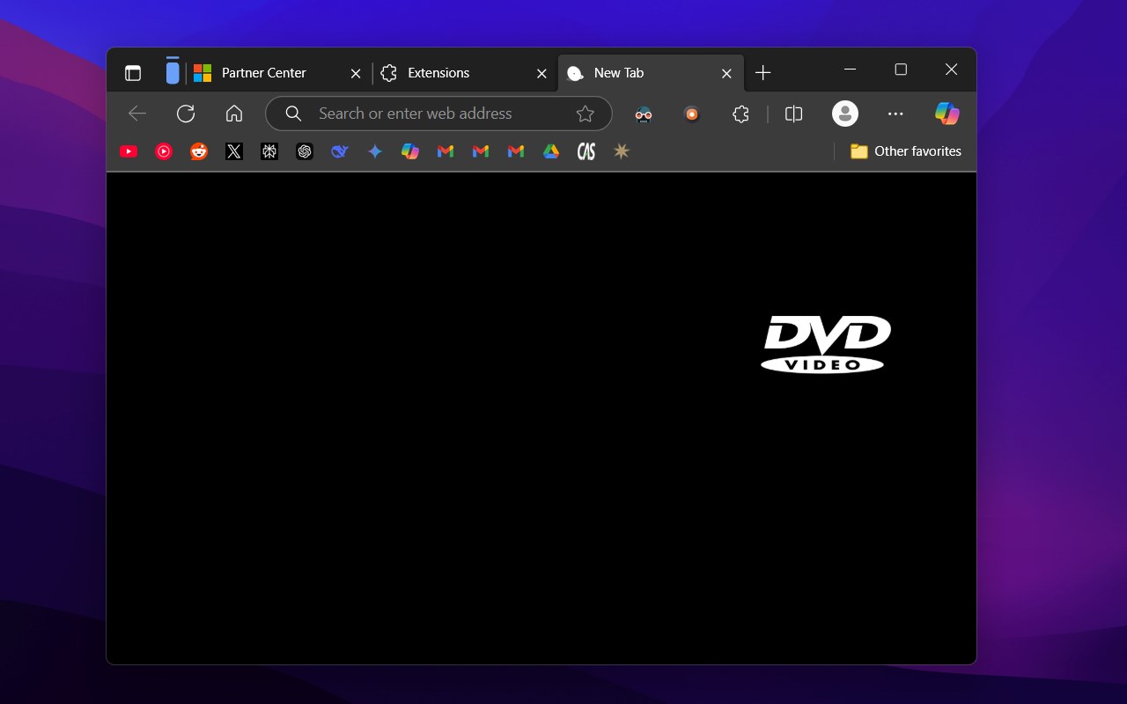Open the Gemini sparkle favorite

375,151
